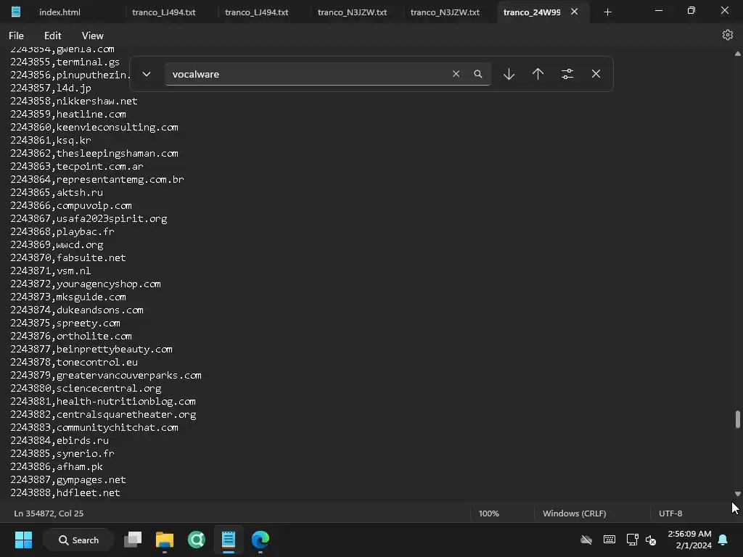Open the Edit menu
The width and height of the screenshot is (743, 557).
pos(52,36)
